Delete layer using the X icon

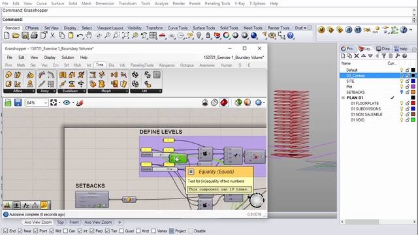click(x=357, y=56)
